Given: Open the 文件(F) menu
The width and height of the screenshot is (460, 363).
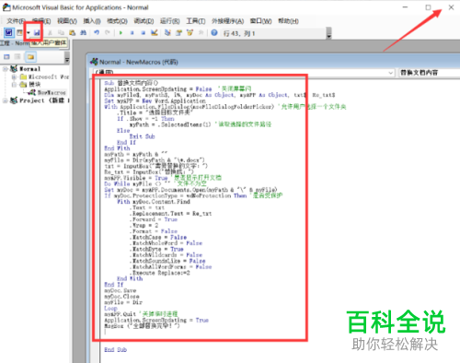Looking at the screenshot, I should (16, 21).
